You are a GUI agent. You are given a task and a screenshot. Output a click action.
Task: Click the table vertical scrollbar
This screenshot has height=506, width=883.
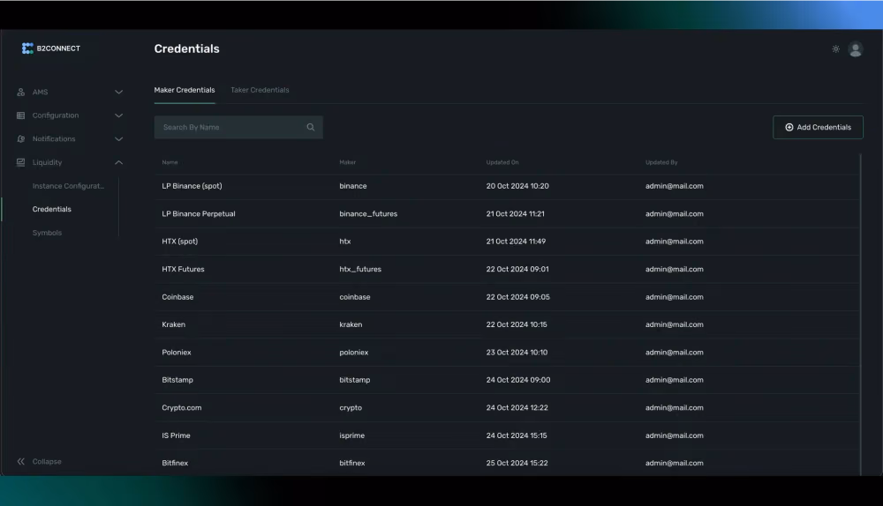tap(860, 315)
